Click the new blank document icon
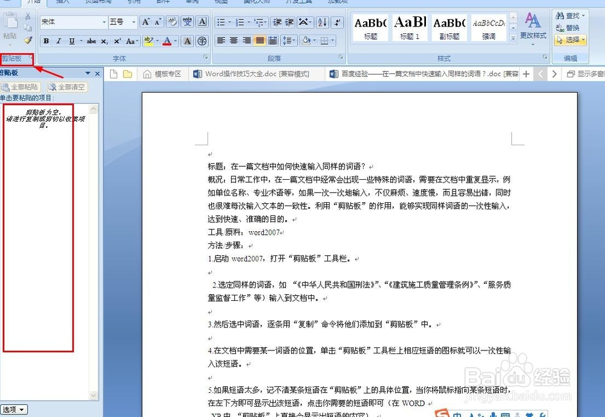Screen dimensions: 605x417 pyautogui.click(x=114, y=74)
